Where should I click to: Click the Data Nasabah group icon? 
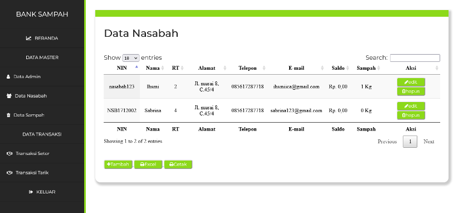9,96
